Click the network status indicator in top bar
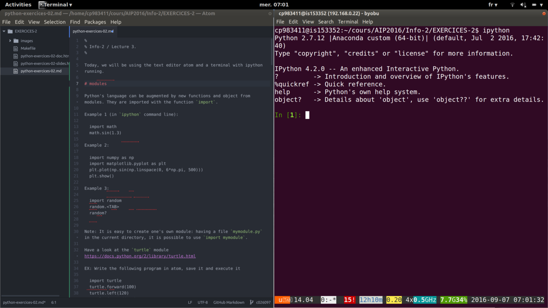Image resolution: width=548 pixels, height=308 pixels. [512, 5]
